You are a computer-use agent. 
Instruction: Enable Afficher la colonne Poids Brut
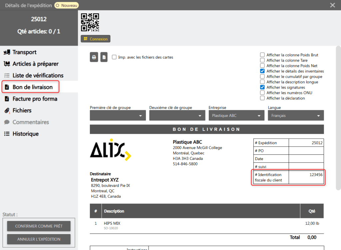[262, 55]
